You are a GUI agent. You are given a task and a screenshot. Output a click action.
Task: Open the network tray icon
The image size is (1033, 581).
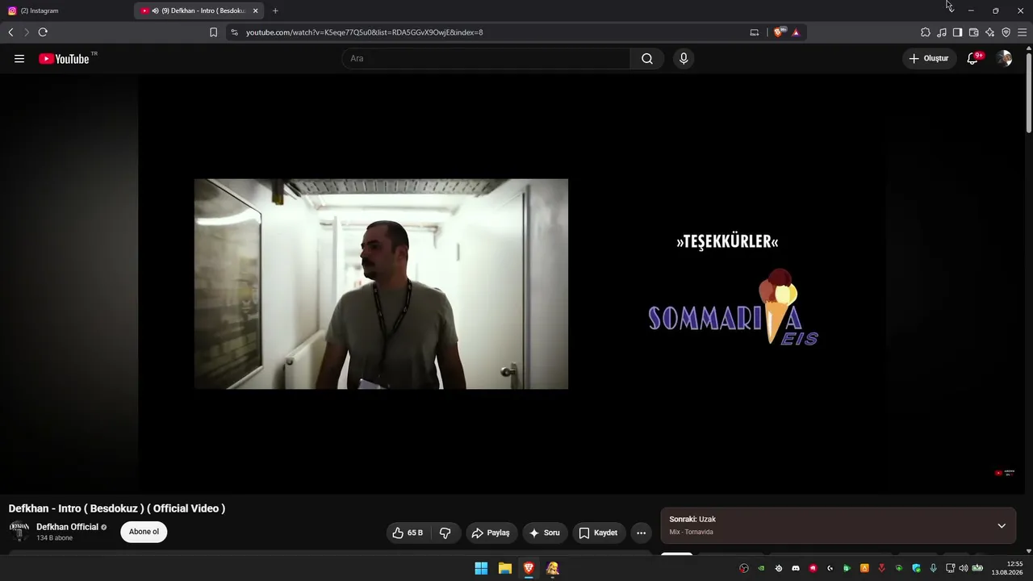(951, 568)
